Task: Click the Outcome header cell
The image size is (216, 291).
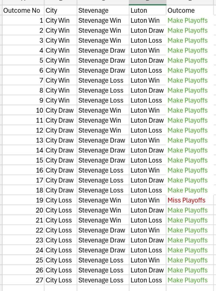Action: point(181,11)
